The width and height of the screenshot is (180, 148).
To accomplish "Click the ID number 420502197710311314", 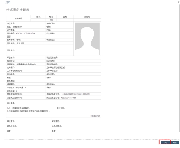I will pyautogui.click(x=25, y=33).
